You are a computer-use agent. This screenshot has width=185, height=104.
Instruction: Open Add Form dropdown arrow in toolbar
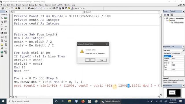[x=10, y=8]
